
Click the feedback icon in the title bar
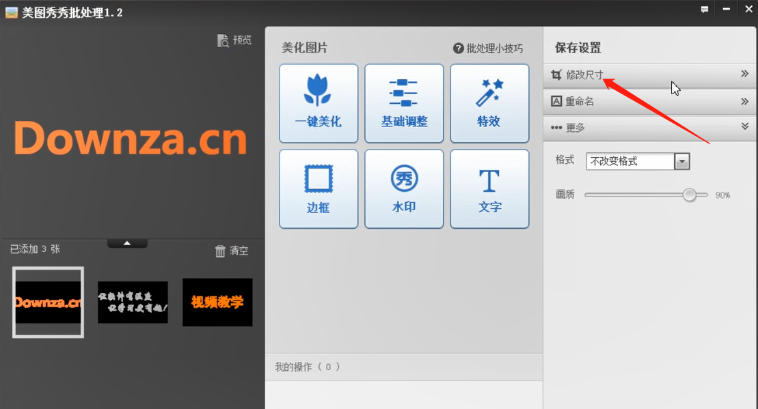pyautogui.click(x=704, y=10)
